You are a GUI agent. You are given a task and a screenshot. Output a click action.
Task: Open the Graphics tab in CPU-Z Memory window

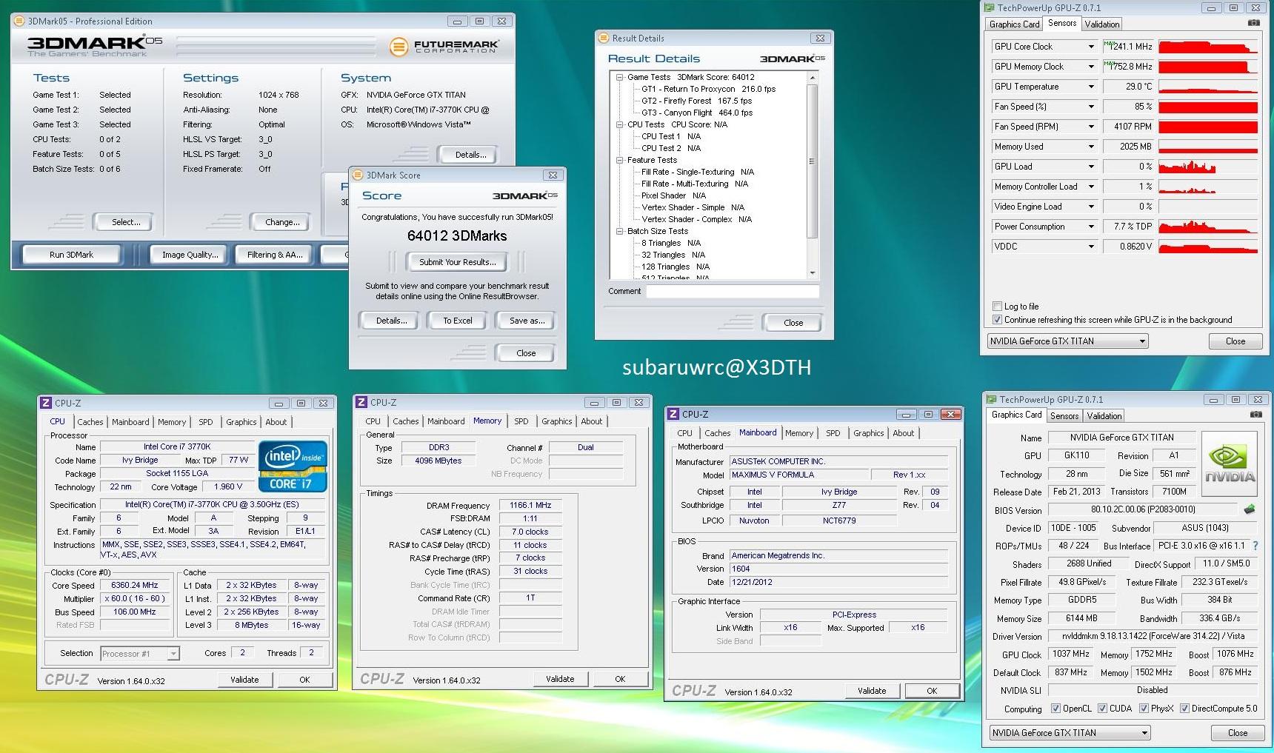click(x=557, y=421)
